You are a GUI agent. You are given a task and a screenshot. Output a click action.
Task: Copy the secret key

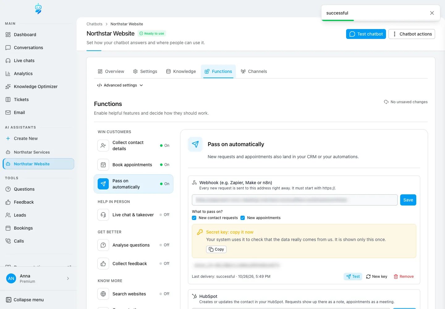tap(216, 249)
